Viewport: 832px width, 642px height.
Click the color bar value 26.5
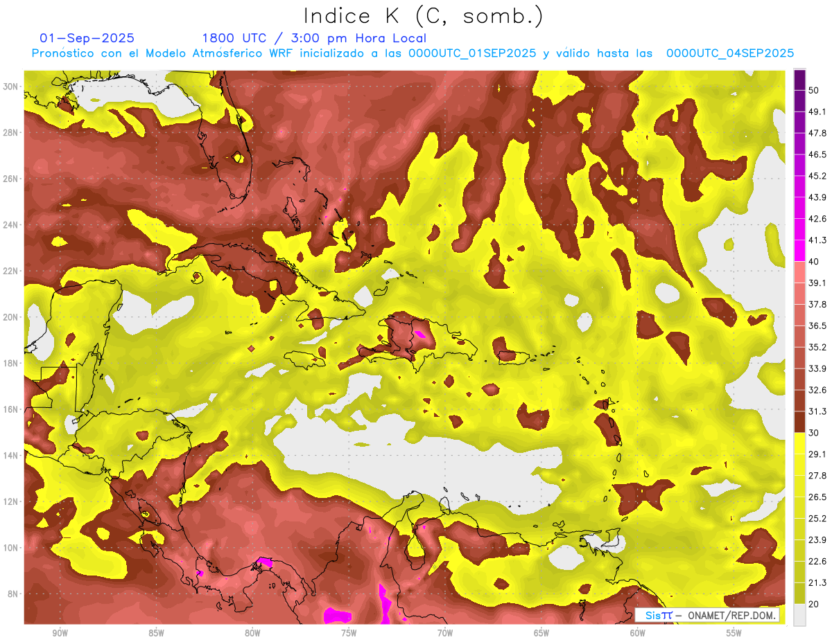(x=817, y=497)
